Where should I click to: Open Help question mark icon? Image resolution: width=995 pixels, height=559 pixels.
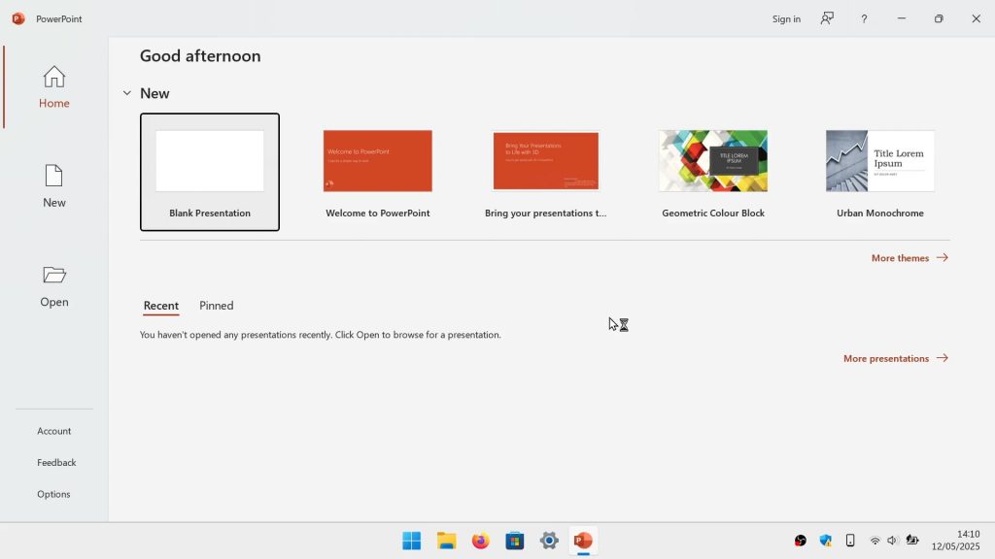point(864,19)
